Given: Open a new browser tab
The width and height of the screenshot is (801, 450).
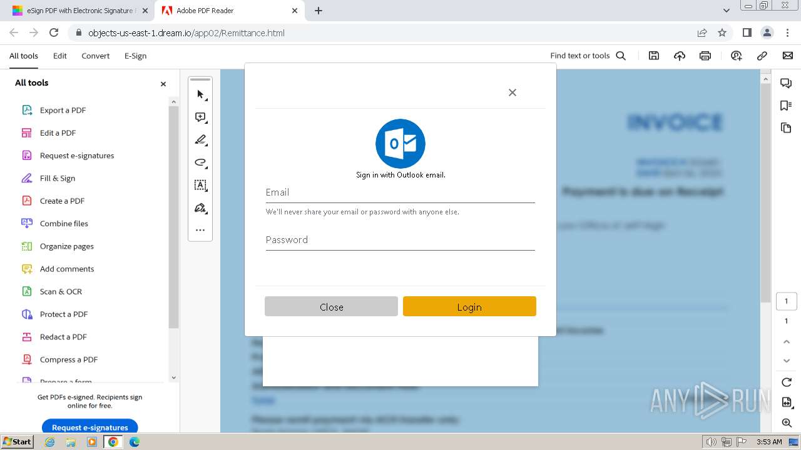Looking at the screenshot, I should click(319, 11).
